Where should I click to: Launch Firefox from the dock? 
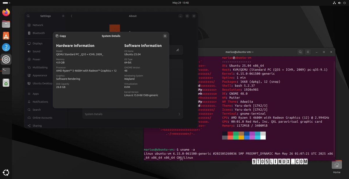tap(6, 12)
